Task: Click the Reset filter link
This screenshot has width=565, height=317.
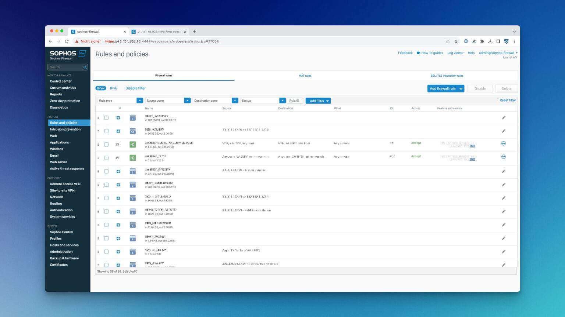Action: 508,100
